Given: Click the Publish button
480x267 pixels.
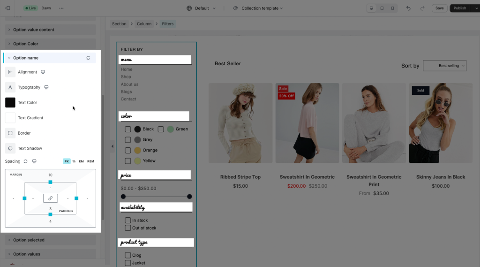Looking at the screenshot, I should click(460, 8).
